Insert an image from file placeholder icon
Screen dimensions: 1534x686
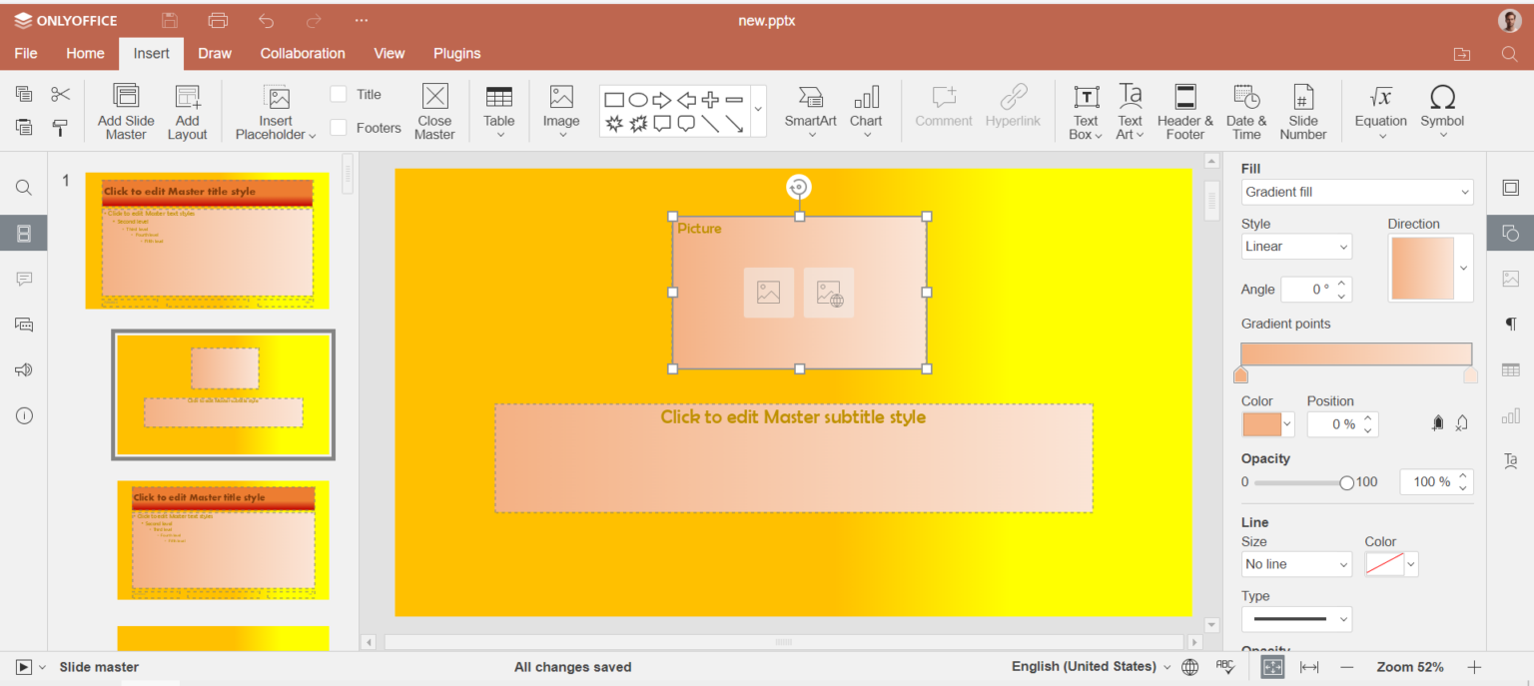point(768,292)
